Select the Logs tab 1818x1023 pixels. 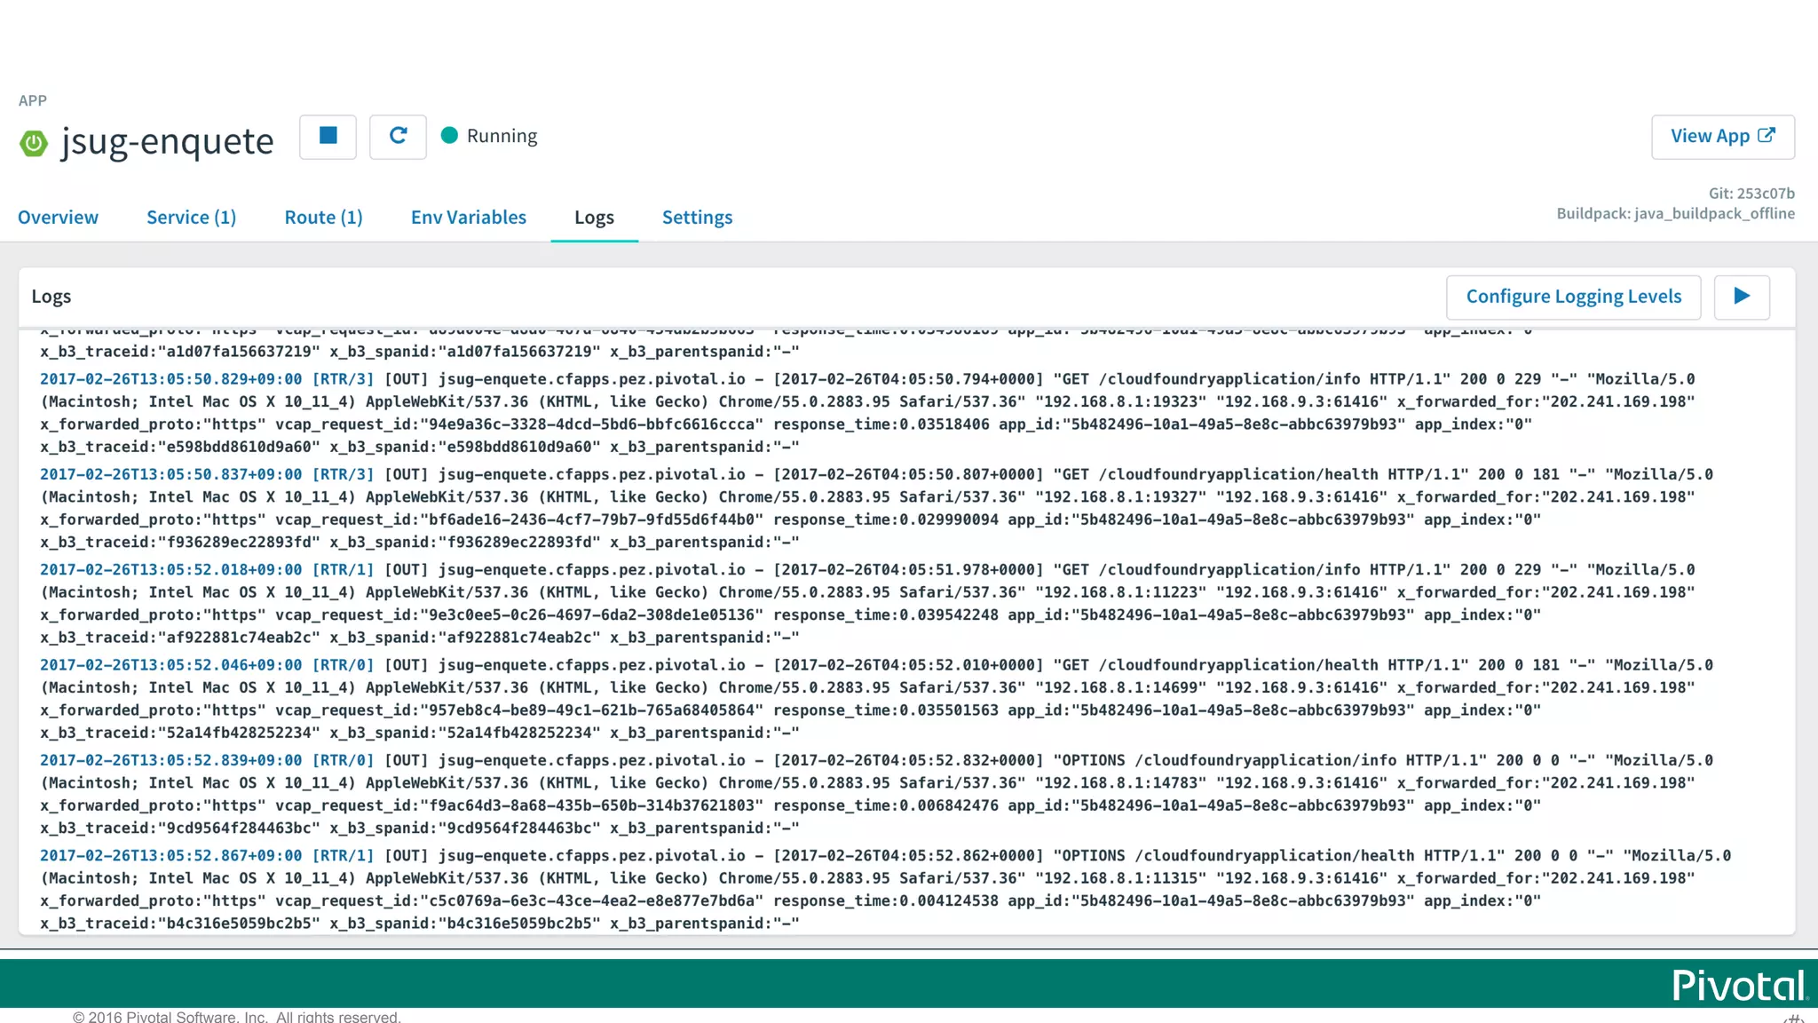pyautogui.click(x=594, y=218)
